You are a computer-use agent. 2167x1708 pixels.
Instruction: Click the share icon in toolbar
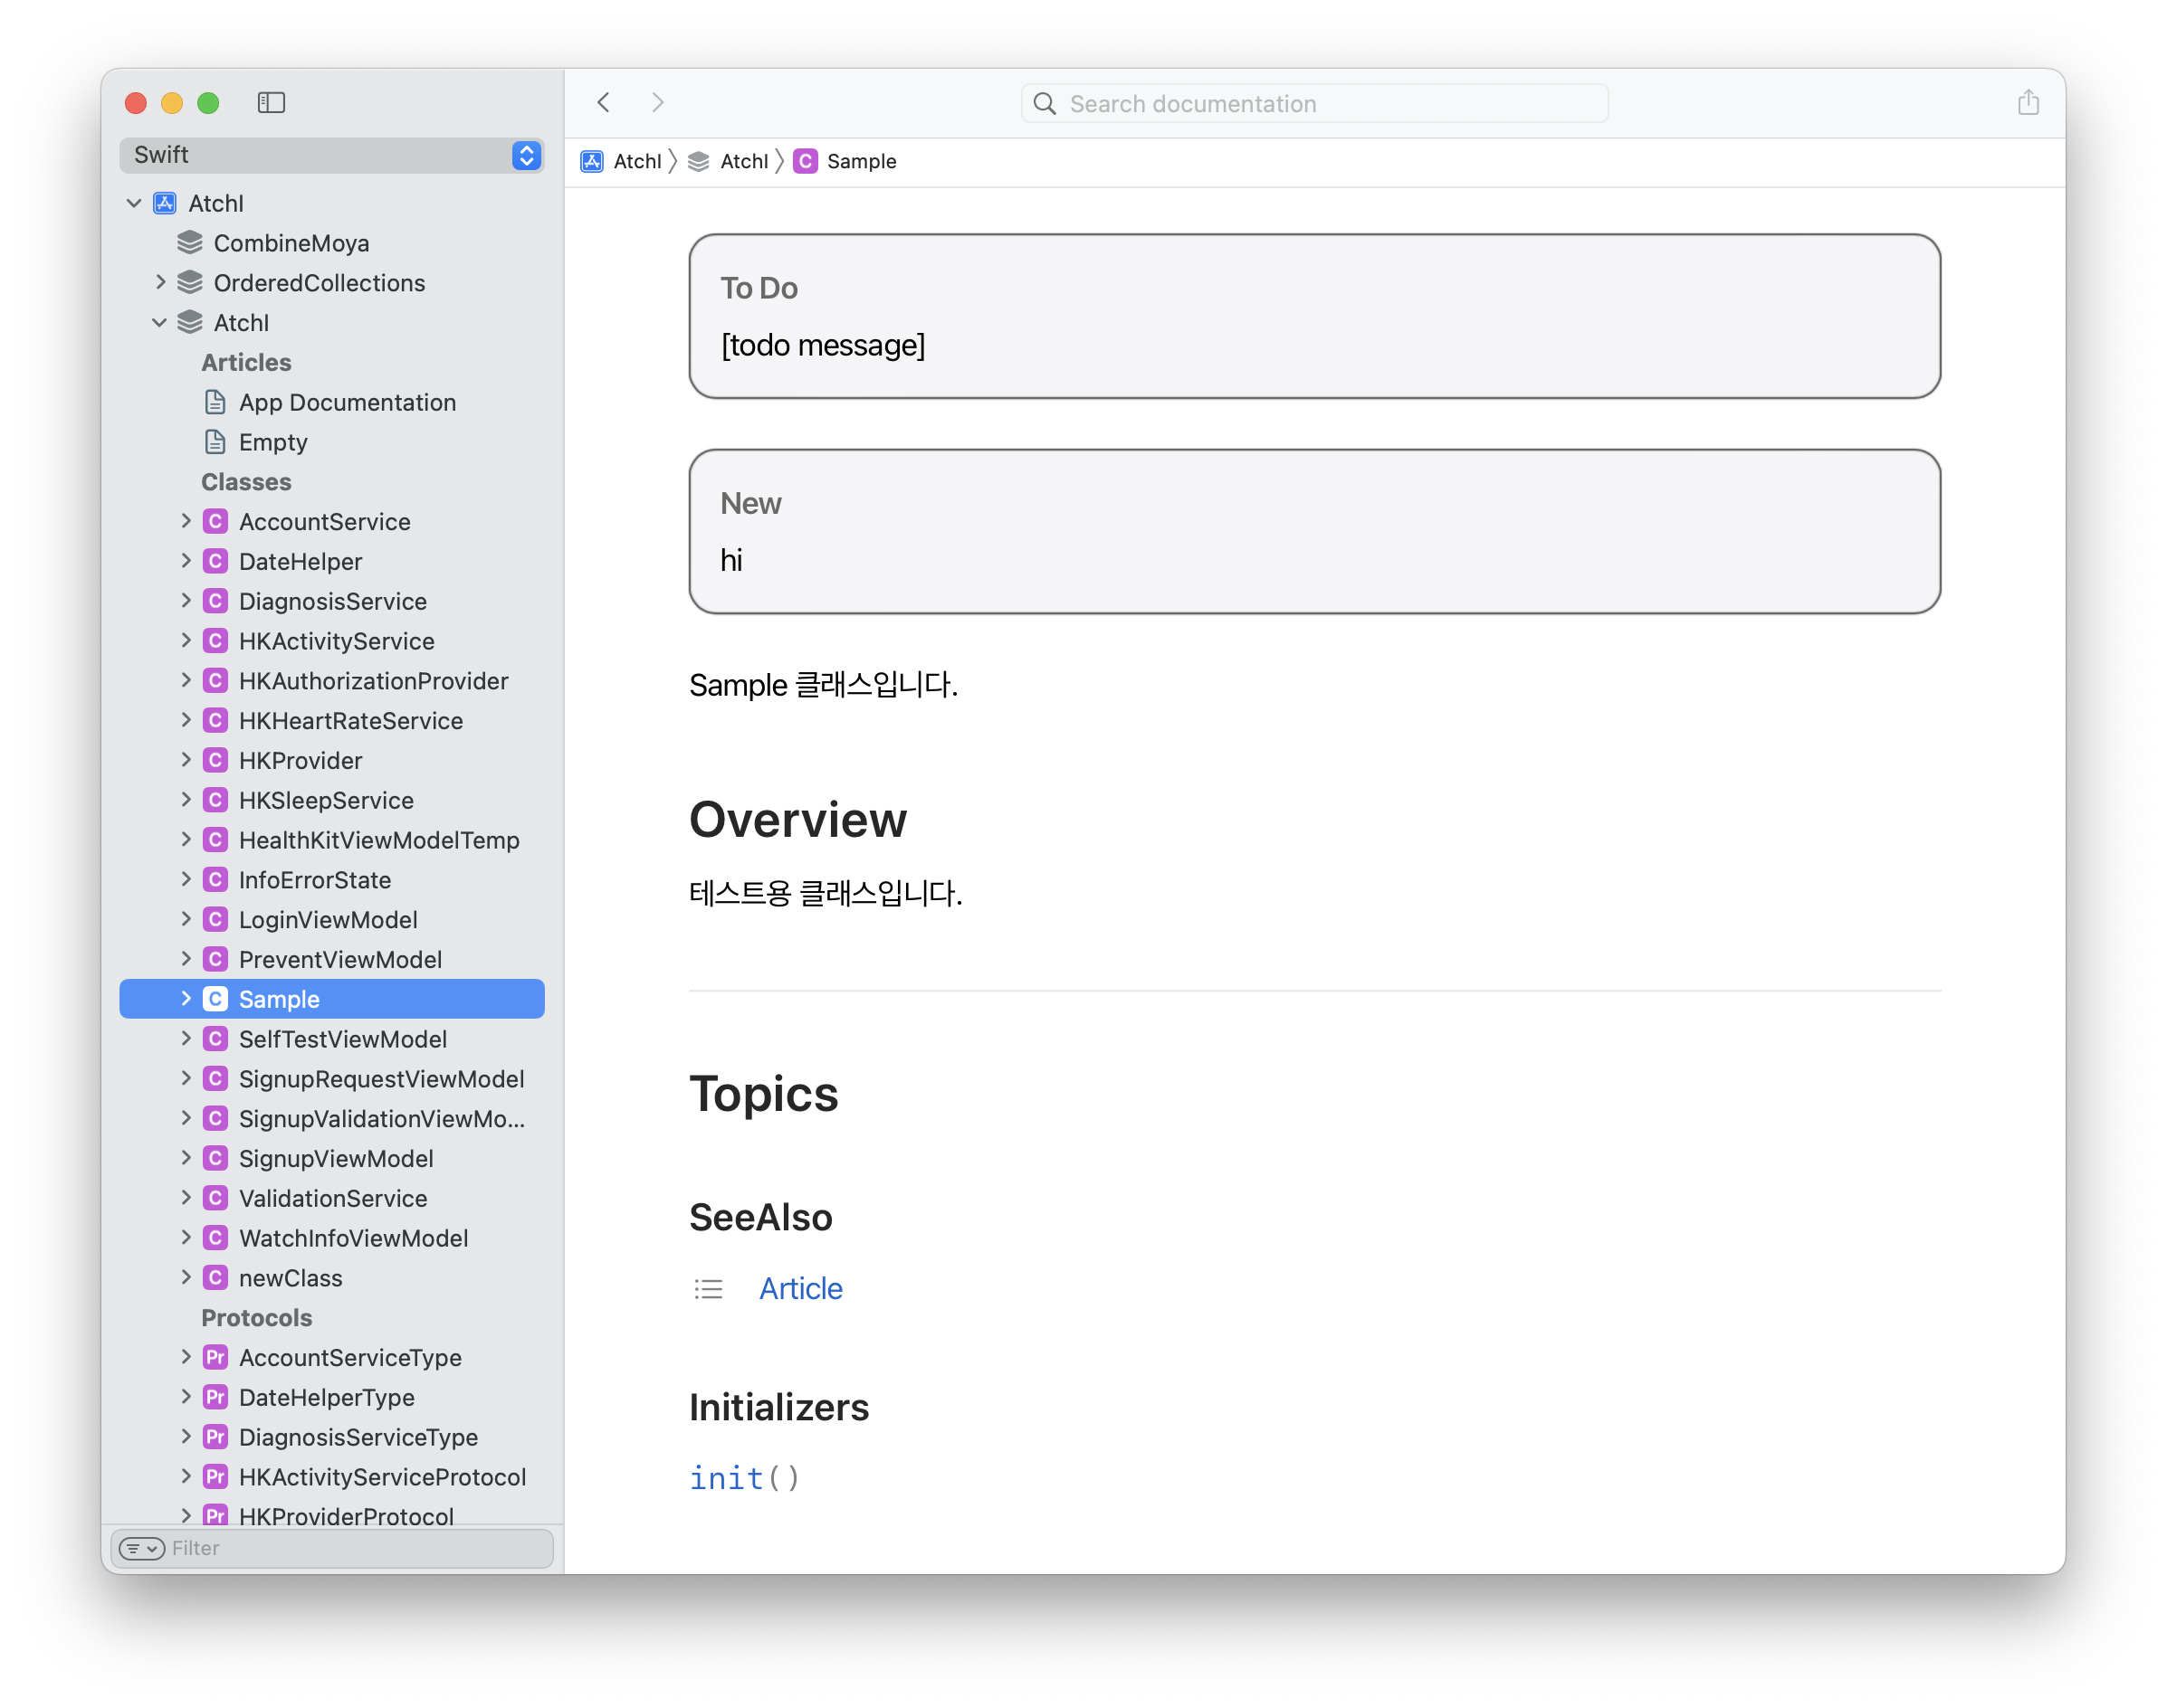click(x=2028, y=103)
